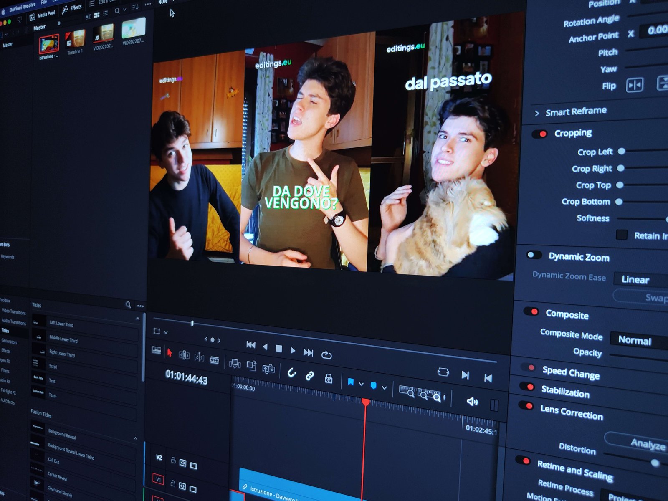Open Timeline View Options icon
This screenshot has width=668, height=501.
point(157,350)
